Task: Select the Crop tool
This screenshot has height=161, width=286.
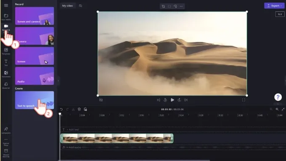Action: (163, 6)
